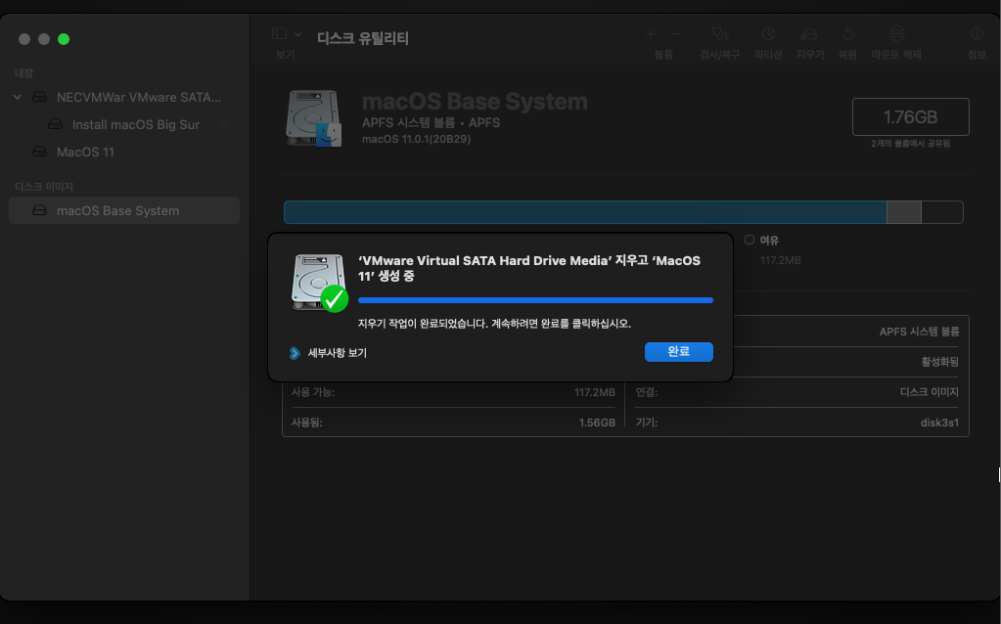
Task: Click the green zoom window button
Action: click(x=64, y=39)
